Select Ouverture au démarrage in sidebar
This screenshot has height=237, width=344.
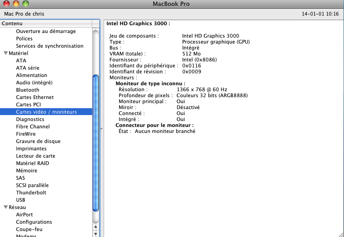46,31
